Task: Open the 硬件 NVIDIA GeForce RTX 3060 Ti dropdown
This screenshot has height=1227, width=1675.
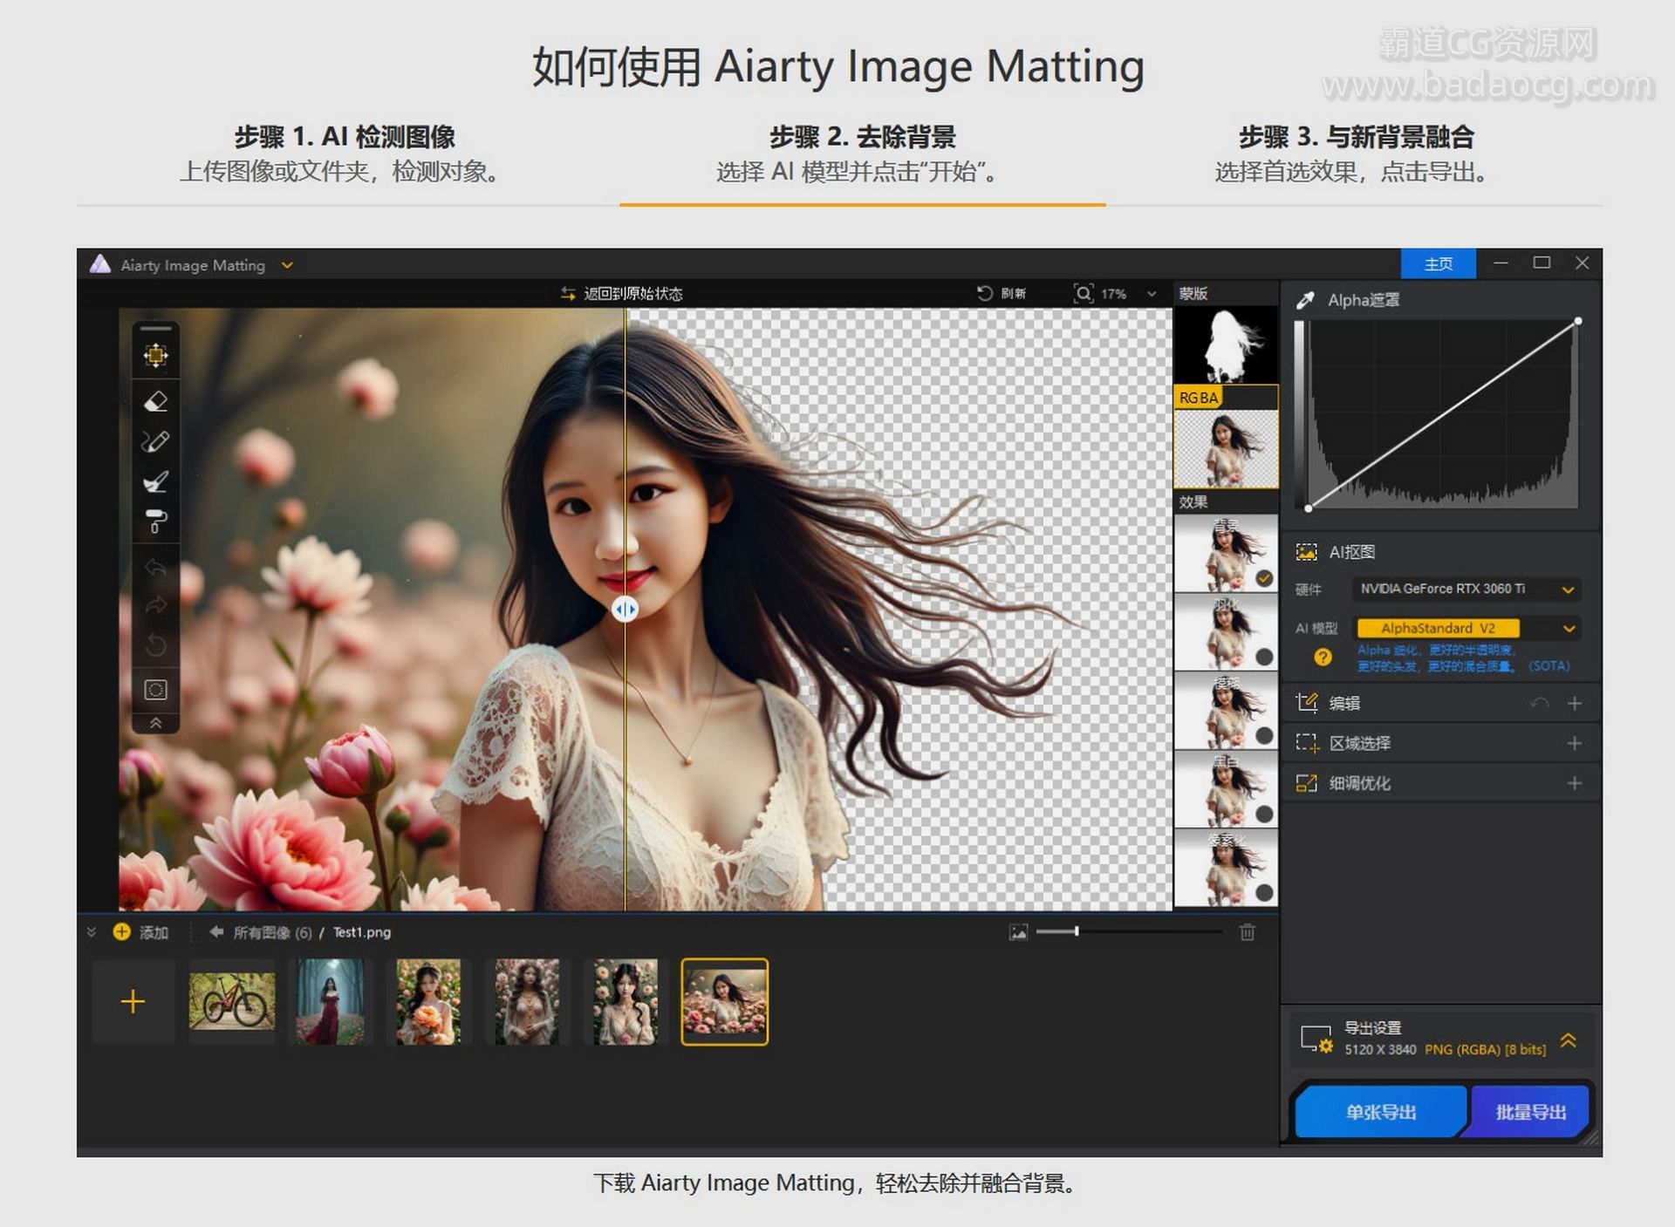Action: click(1466, 590)
